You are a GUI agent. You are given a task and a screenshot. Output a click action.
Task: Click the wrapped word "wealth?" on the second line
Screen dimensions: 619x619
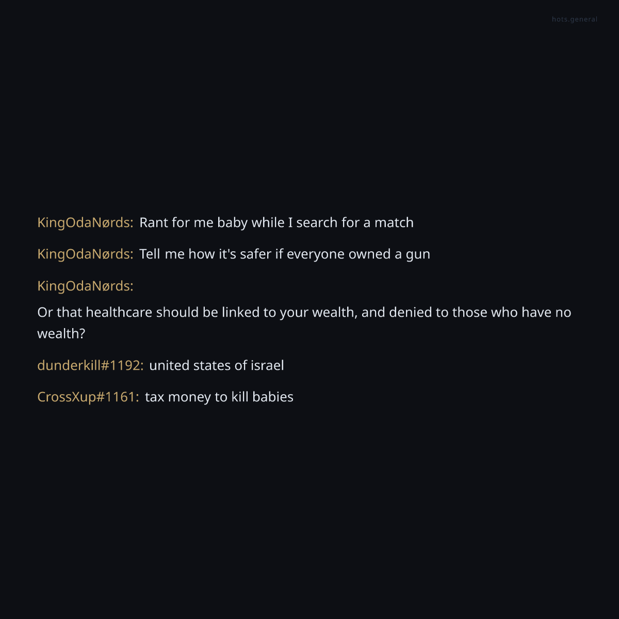pyautogui.click(x=61, y=334)
